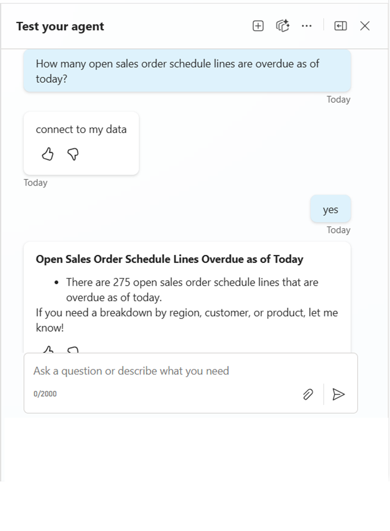Screen dimensions: 390x531
Task: Close the Test your agent panel
Action: [365, 26]
